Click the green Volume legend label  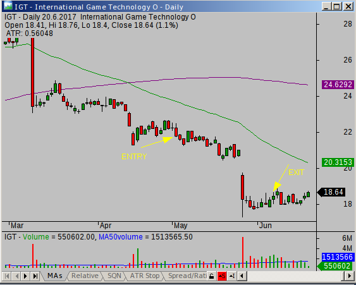tap(36, 237)
